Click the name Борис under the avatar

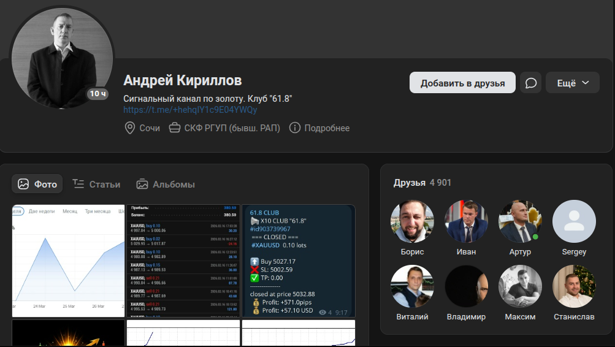tap(412, 252)
